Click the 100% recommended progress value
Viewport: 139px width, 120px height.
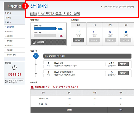60,29
